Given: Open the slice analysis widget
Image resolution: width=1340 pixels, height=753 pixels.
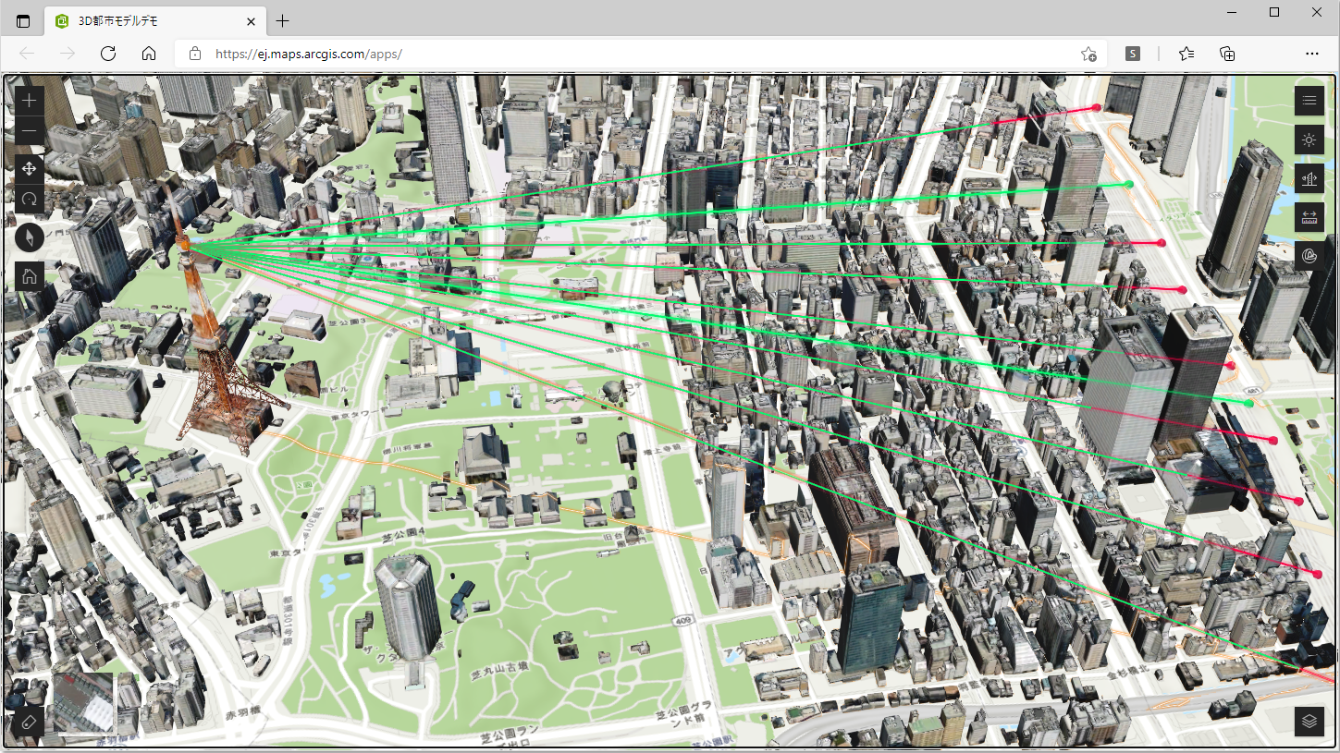Looking at the screenshot, I should pos(1309,255).
